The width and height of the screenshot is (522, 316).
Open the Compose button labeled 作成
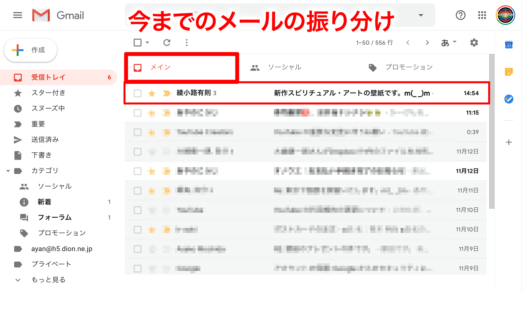[x=31, y=50]
